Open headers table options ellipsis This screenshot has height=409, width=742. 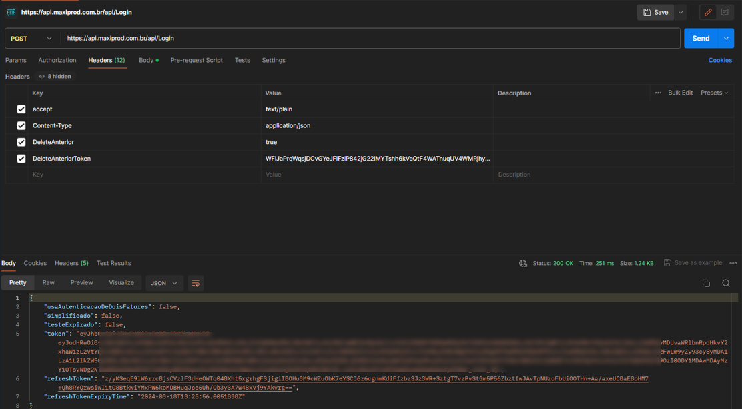[x=658, y=93]
